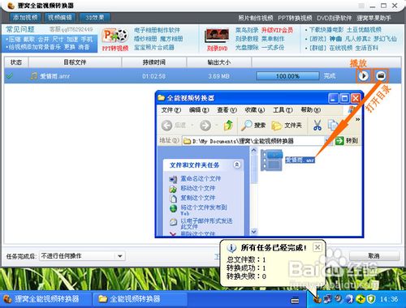Click 以电子邮件形式发送此文件 task
406x308 pixels.
(x=206, y=224)
